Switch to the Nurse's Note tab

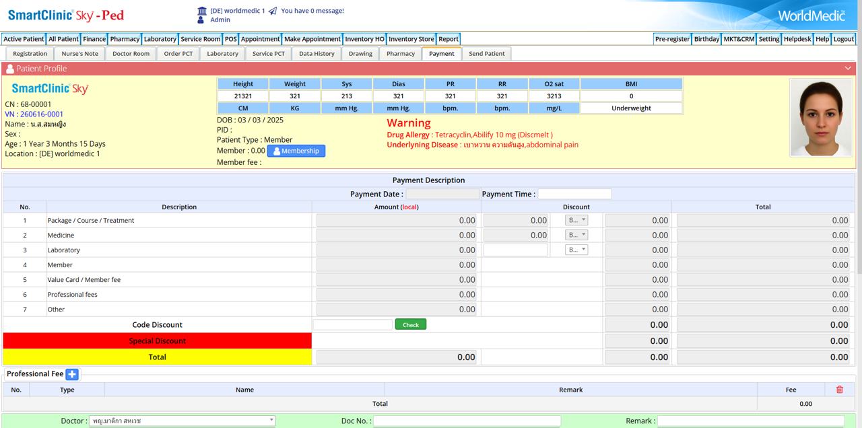80,54
